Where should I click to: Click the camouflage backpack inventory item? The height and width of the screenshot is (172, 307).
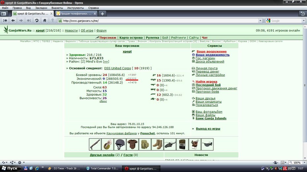[145, 144]
